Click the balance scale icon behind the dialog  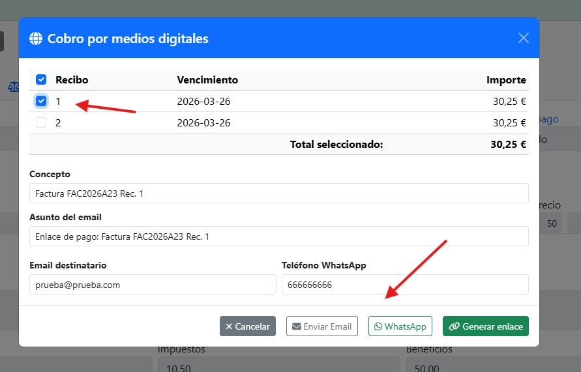[12, 87]
